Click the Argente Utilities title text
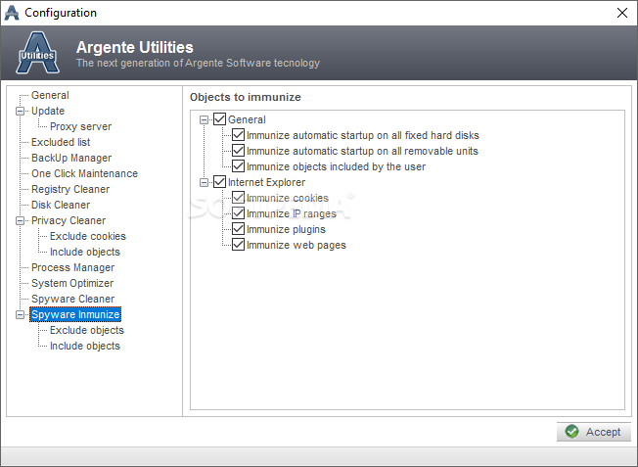This screenshot has height=467, width=638. coord(135,47)
